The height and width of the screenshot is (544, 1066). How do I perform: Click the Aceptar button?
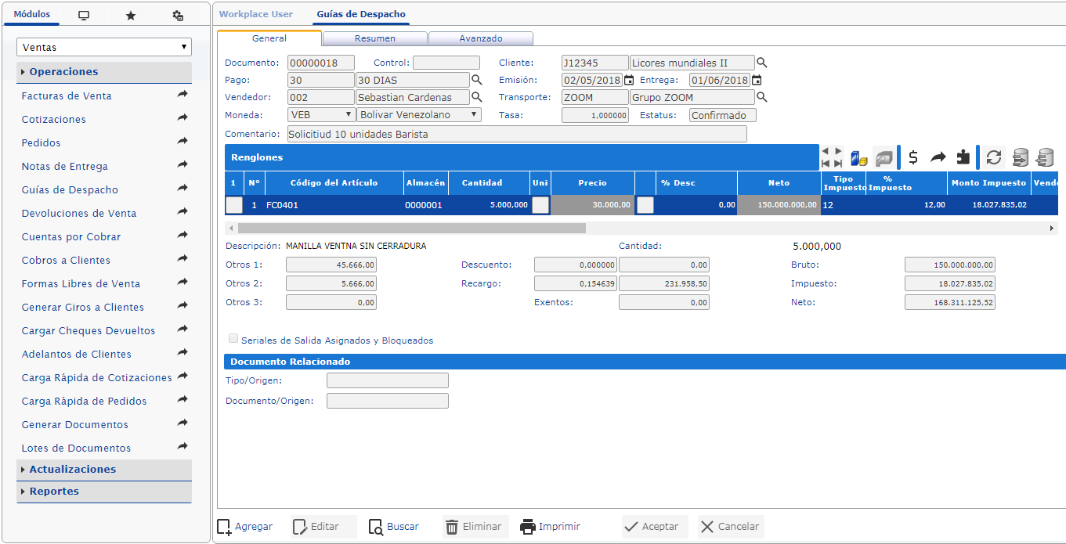point(655,527)
